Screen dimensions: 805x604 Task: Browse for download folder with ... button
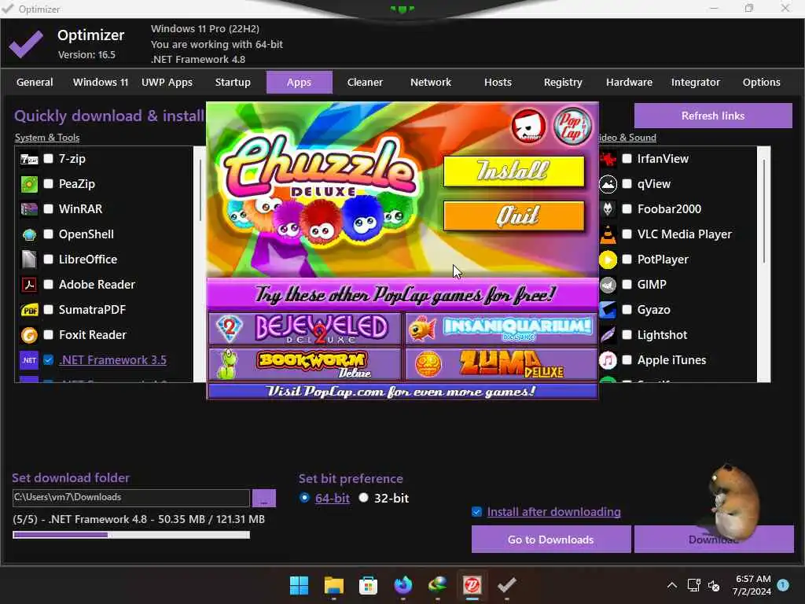tap(264, 498)
